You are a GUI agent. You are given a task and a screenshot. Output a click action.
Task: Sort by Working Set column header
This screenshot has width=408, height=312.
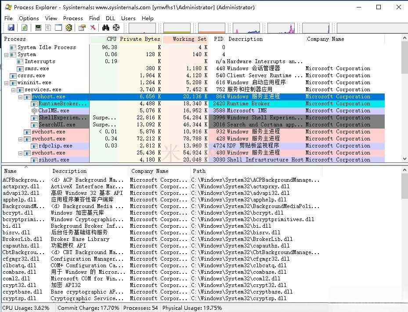coord(186,39)
